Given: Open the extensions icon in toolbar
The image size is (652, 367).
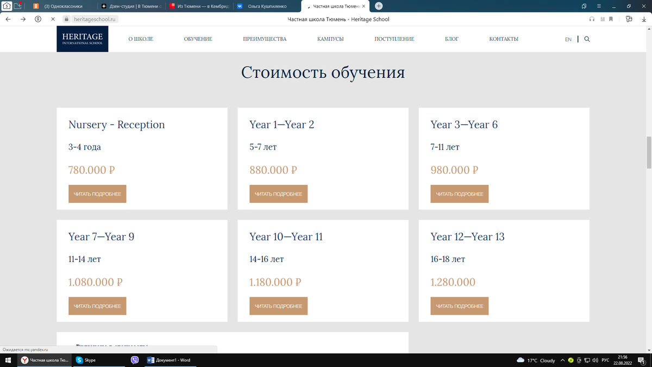Looking at the screenshot, I should point(629,19).
